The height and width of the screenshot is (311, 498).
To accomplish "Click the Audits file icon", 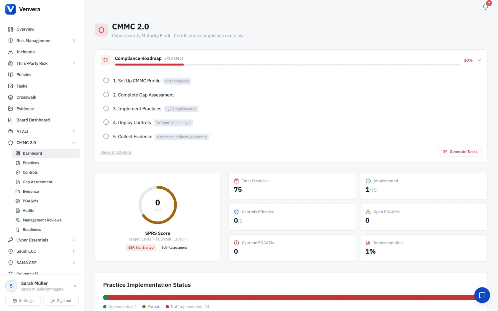I will pyautogui.click(x=18, y=211).
